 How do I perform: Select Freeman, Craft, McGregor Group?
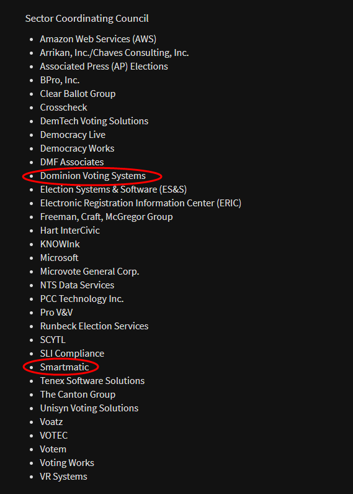point(106,217)
